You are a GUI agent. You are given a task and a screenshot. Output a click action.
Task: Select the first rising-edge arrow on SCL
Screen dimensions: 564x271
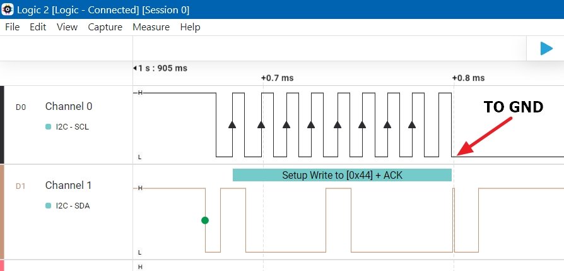[232, 124]
